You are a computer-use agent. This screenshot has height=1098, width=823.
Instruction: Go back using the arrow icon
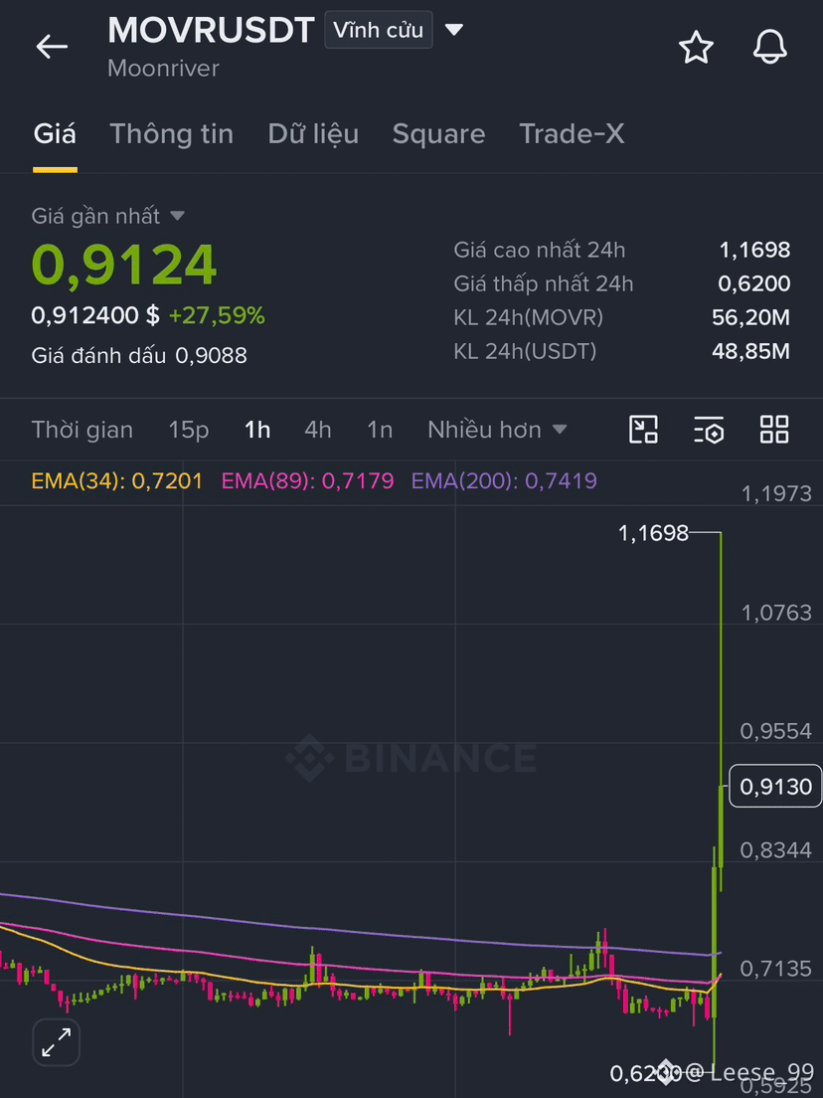(x=52, y=47)
